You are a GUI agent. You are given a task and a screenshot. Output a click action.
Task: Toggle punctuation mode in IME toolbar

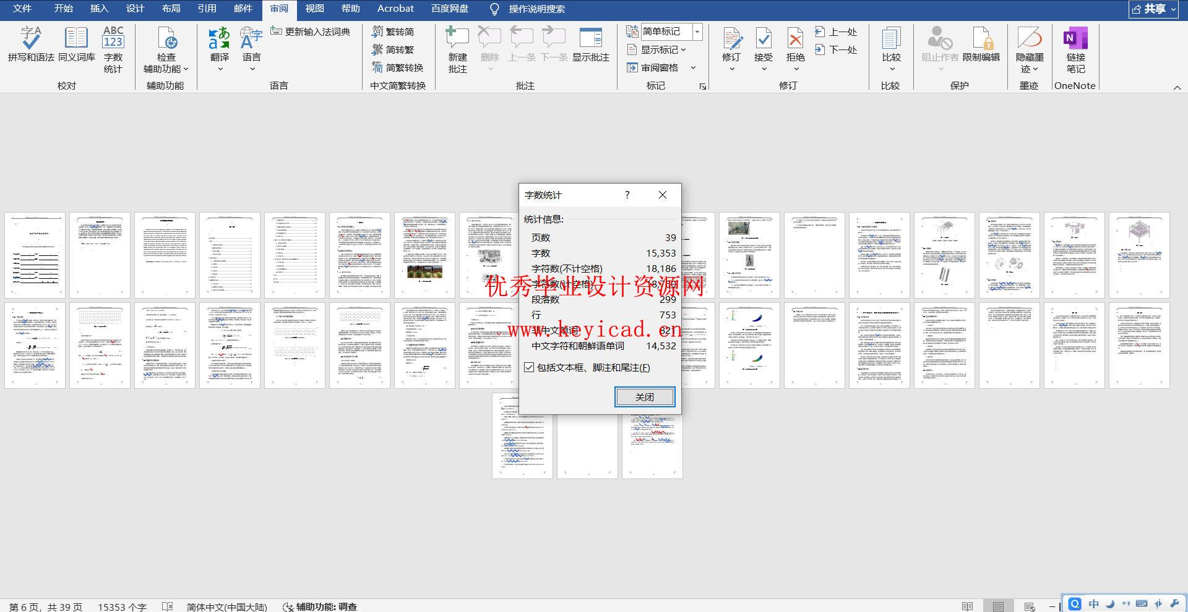click(x=1126, y=604)
